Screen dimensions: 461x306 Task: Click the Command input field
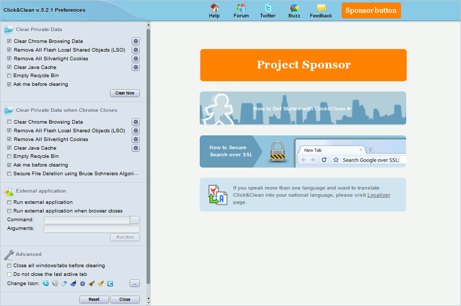tap(87, 220)
